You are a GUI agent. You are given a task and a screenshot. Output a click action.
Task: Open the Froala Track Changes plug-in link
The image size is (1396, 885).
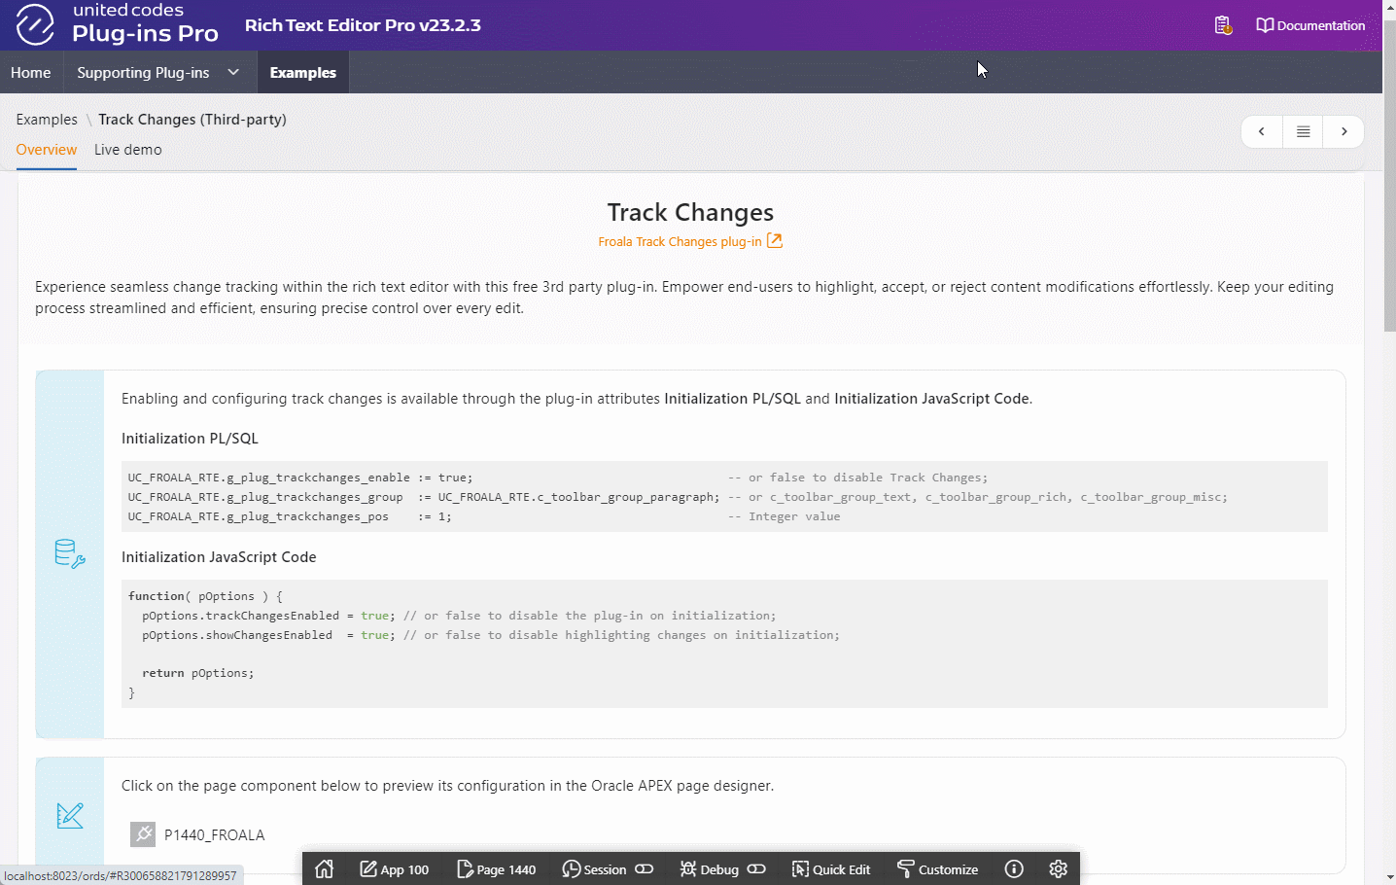680,241
